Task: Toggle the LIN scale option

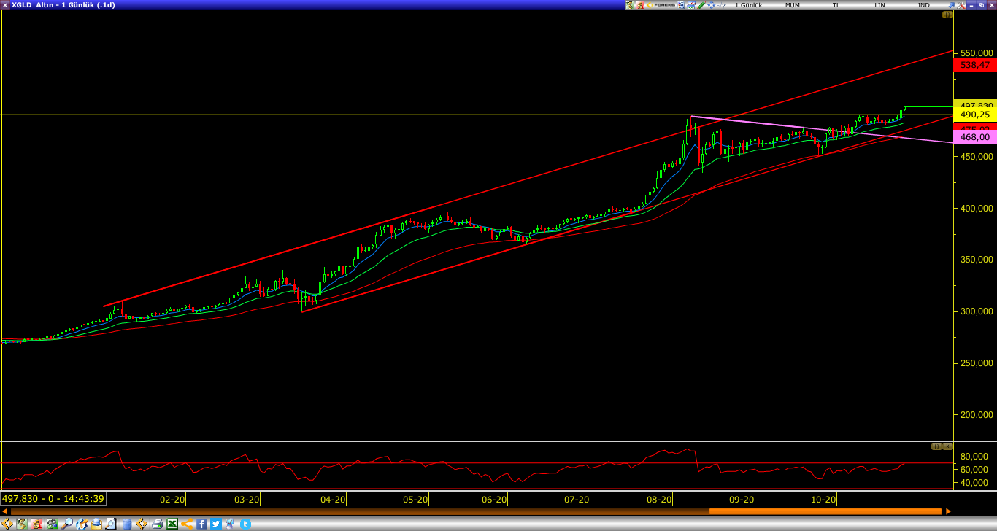Action: click(879, 5)
